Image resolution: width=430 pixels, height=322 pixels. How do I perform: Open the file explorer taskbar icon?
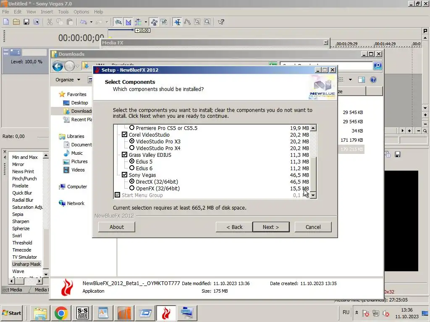[40, 313]
